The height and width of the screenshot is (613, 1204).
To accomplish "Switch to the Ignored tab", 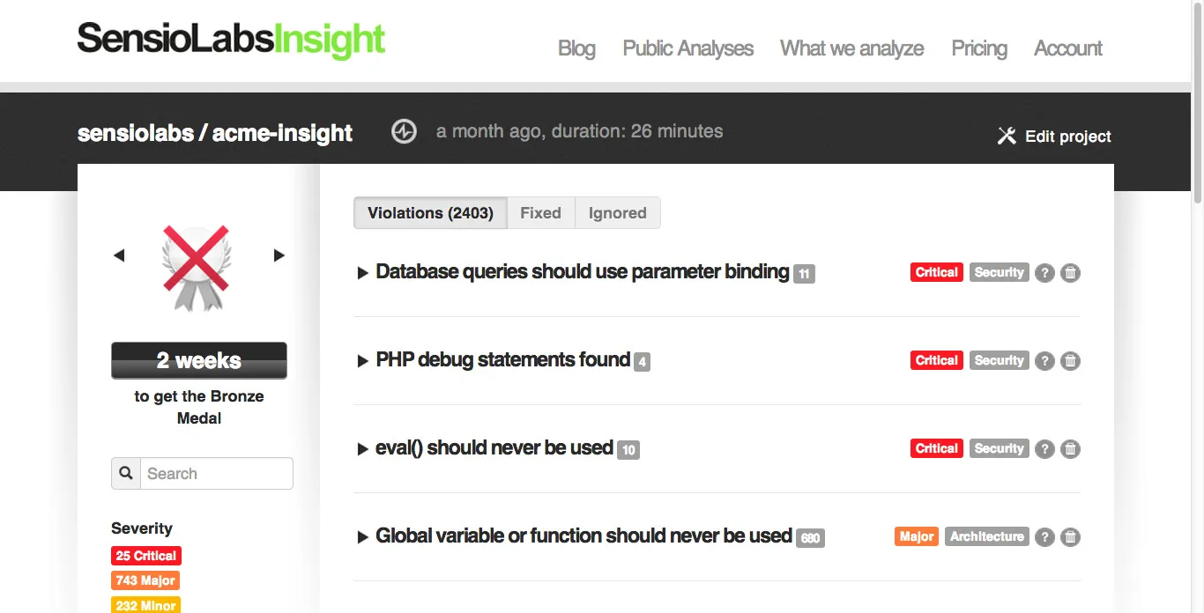I will tap(617, 212).
